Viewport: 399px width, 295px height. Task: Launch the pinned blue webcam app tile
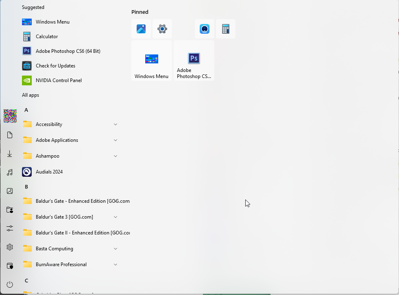tap(204, 29)
